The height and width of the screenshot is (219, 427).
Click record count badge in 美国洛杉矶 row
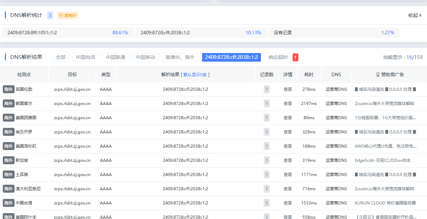(x=267, y=146)
